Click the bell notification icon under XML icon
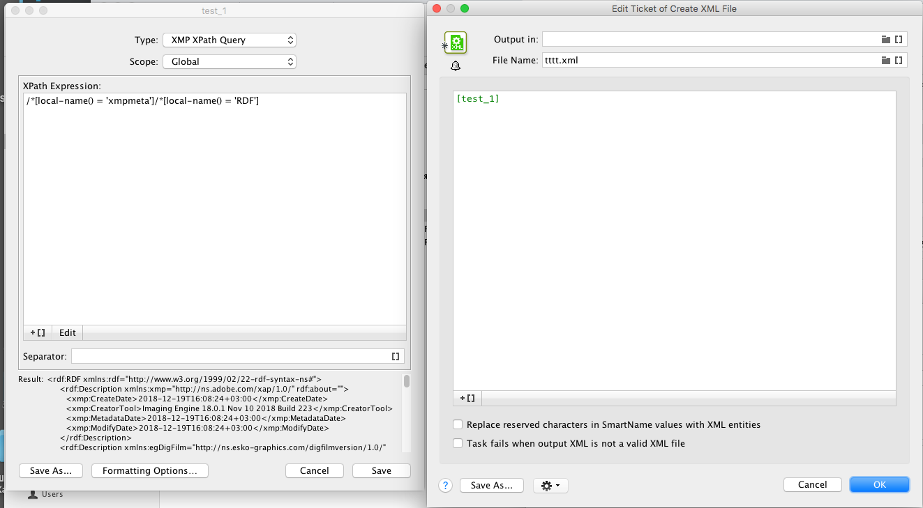The width and height of the screenshot is (923, 508). click(x=456, y=66)
